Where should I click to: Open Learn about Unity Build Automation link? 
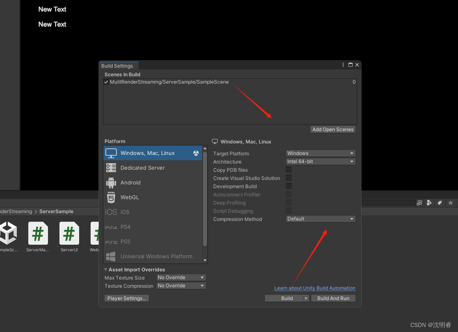coord(314,288)
